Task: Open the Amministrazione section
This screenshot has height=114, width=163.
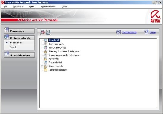Action: (x=19, y=55)
